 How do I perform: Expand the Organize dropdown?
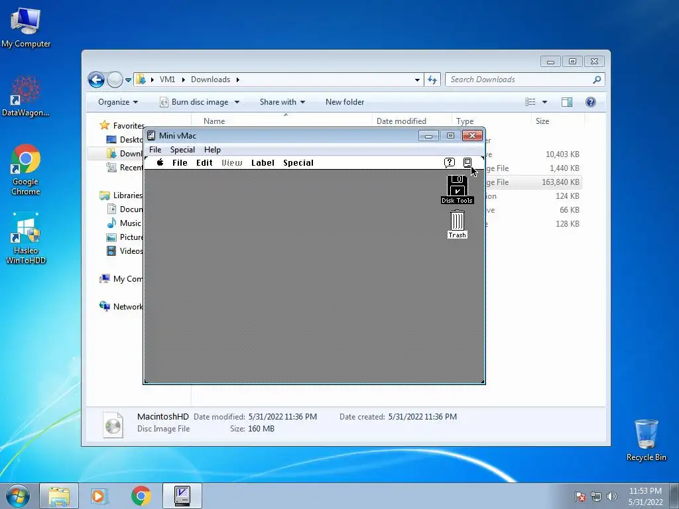(118, 102)
